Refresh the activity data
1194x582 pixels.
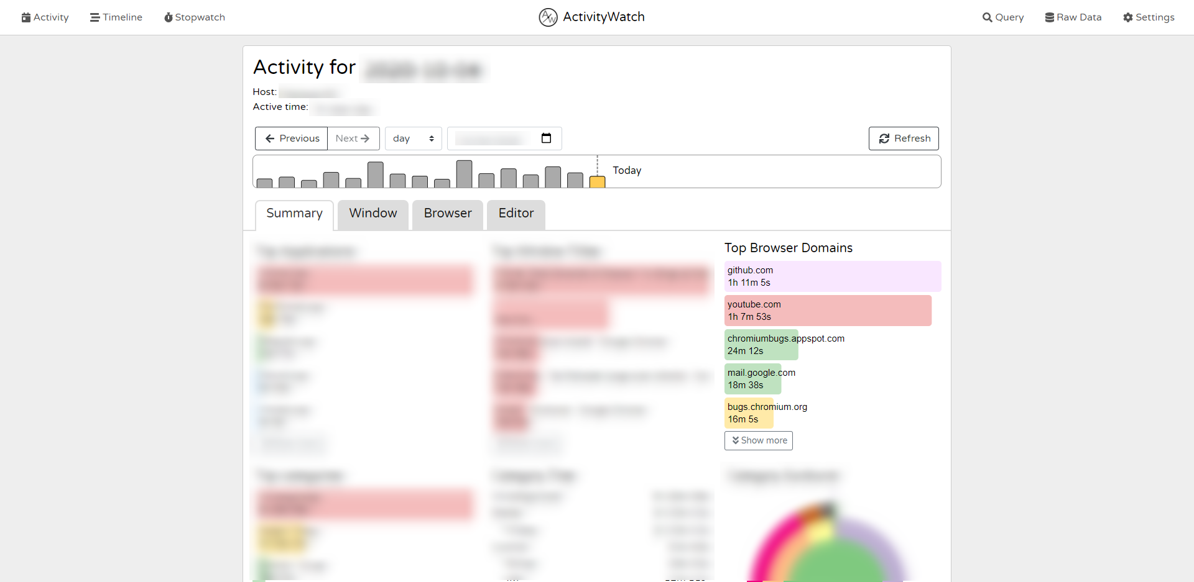[x=904, y=139]
